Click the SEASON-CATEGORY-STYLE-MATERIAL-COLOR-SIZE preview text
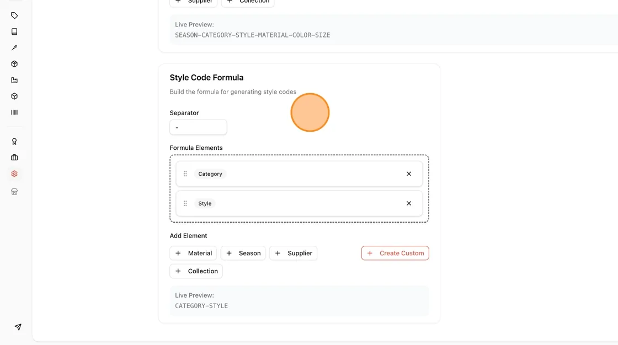This screenshot has height=345, width=618. click(x=253, y=35)
